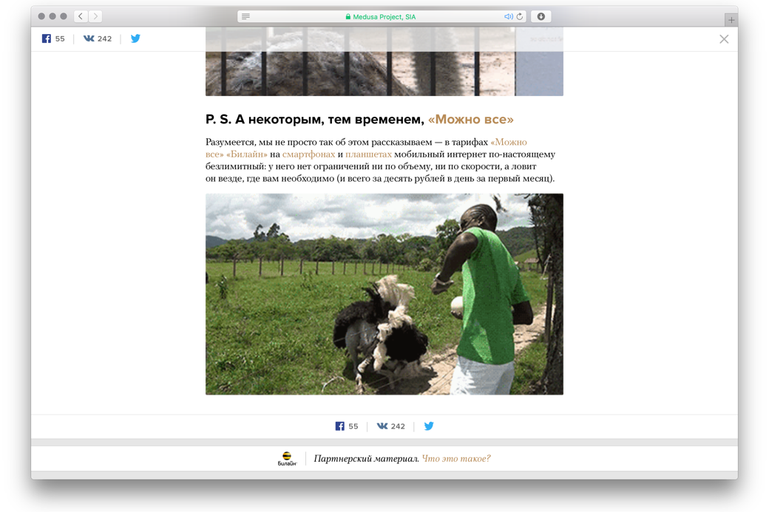Open the «Что это такое?» link
The height and width of the screenshot is (512, 769).
pyautogui.click(x=456, y=459)
